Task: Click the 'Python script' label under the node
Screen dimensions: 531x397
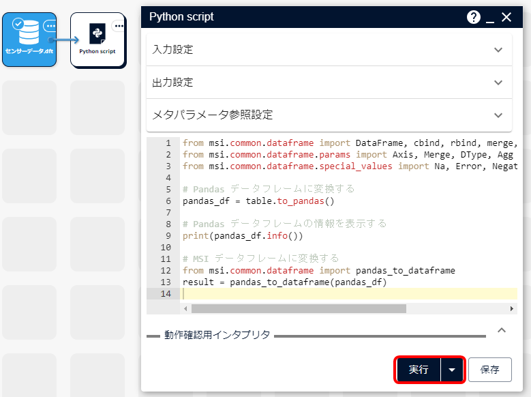Action: [x=97, y=51]
